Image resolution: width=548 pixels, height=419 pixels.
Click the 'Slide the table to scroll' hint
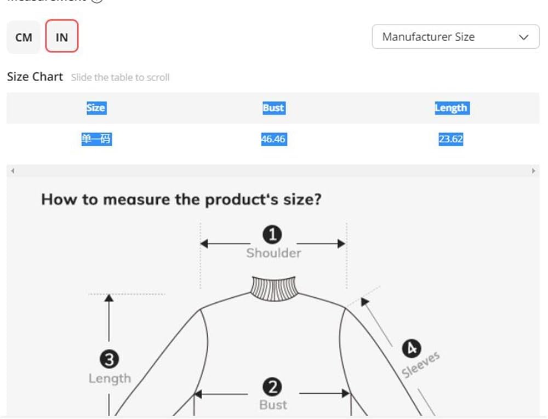coord(120,78)
